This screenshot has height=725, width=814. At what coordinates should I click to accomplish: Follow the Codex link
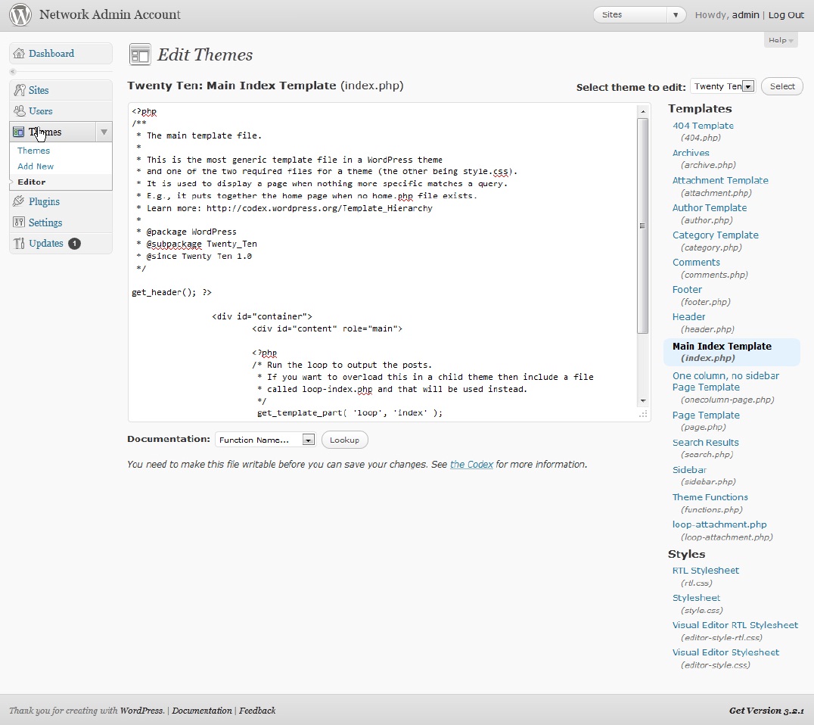[x=471, y=465]
